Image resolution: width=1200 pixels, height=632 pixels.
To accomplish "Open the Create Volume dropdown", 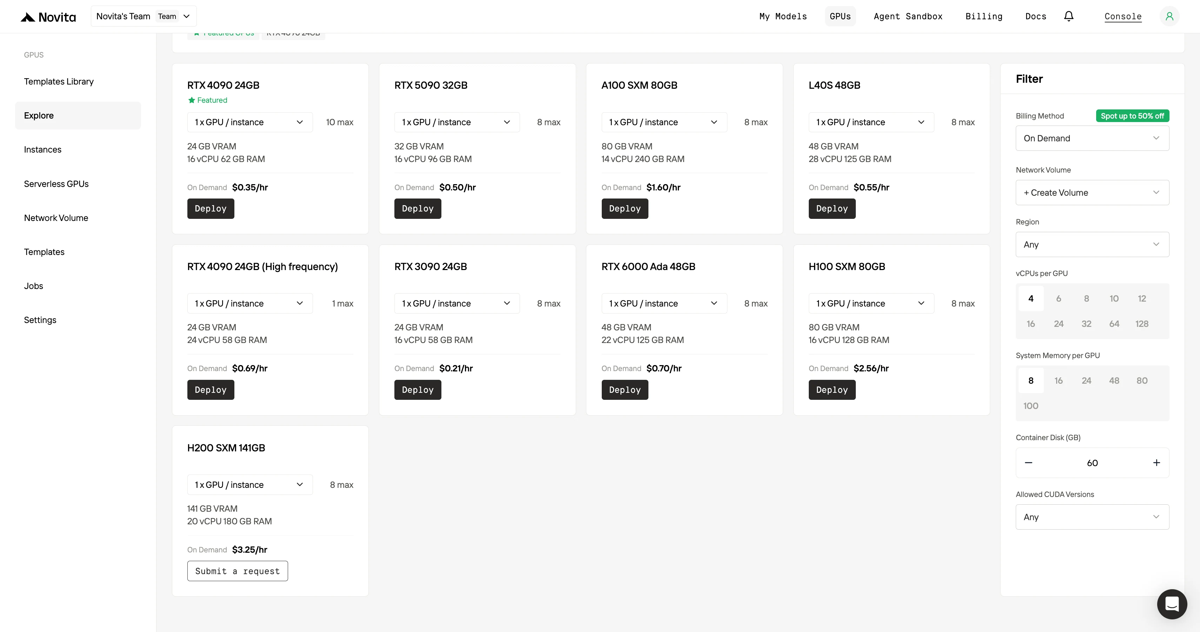I will (x=1092, y=193).
